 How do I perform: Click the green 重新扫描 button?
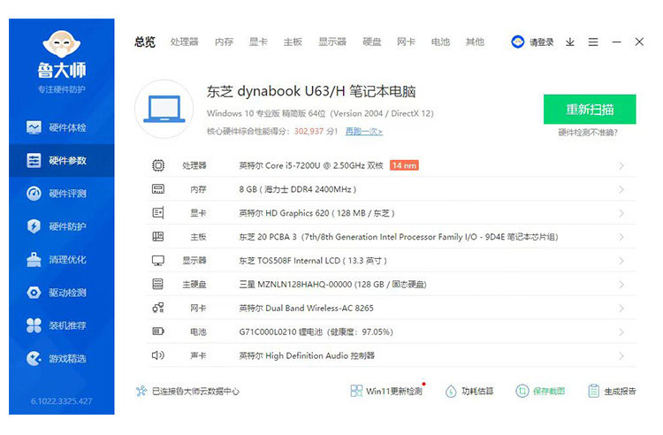point(590,109)
